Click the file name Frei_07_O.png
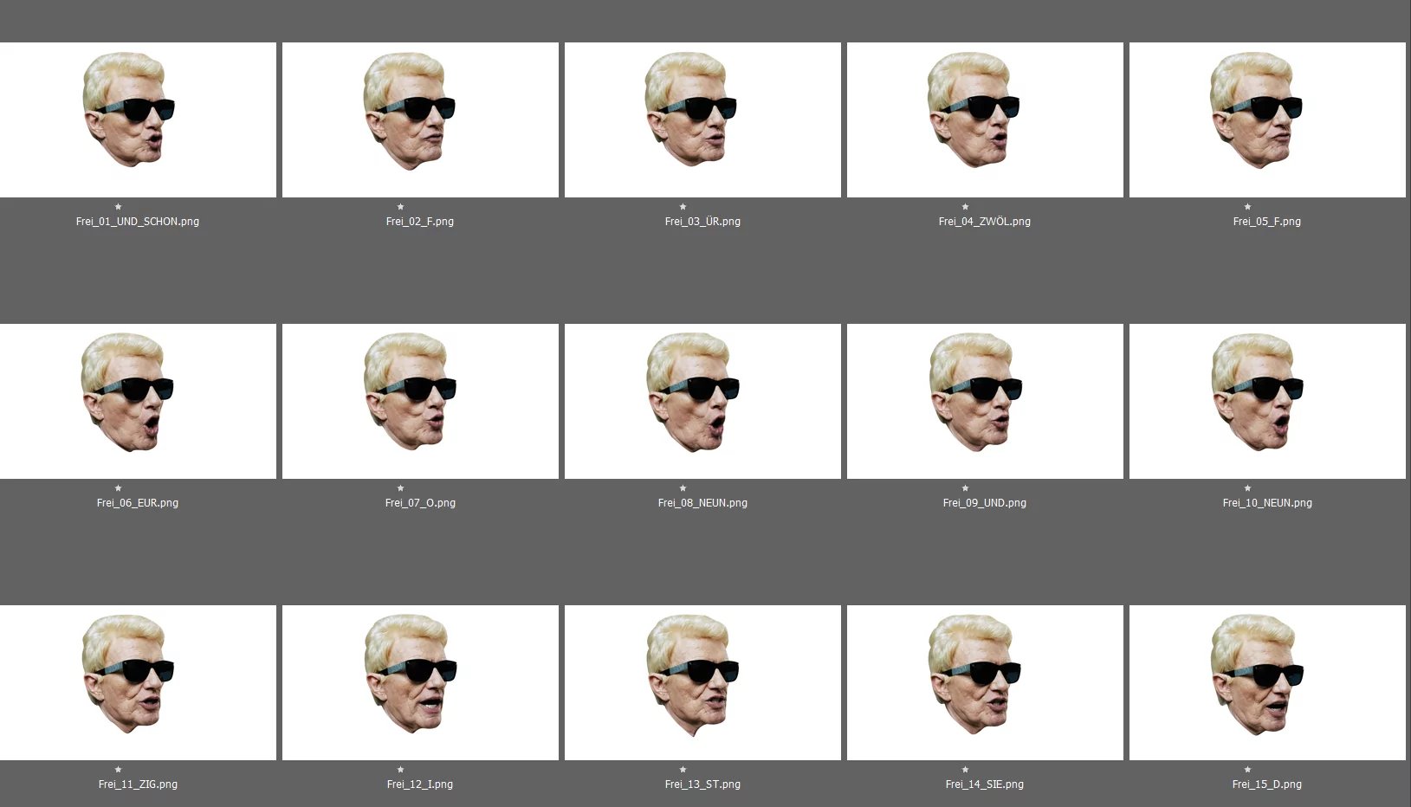Screen dimensions: 1411x807 pos(420,503)
